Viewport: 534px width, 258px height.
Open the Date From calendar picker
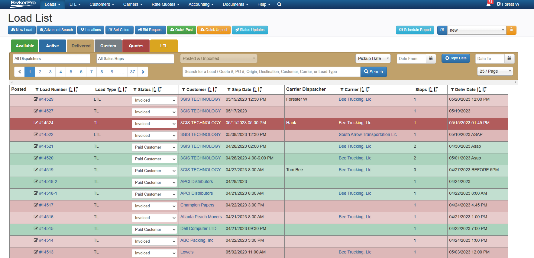click(431, 58)
